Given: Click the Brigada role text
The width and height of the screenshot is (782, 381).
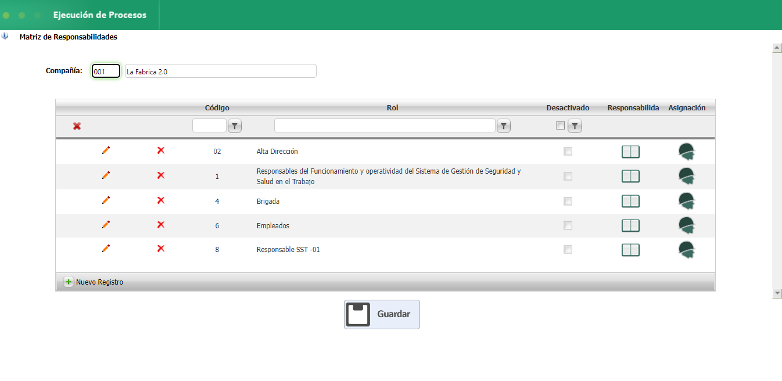Looking at the screenshot, I should (268, 201).
